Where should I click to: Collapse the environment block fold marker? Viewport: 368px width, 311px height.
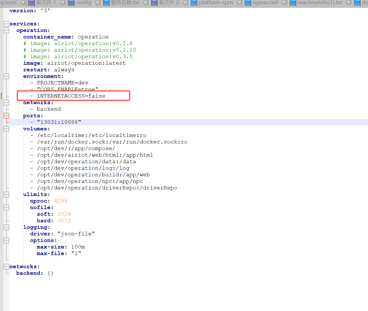pos(6,76)
